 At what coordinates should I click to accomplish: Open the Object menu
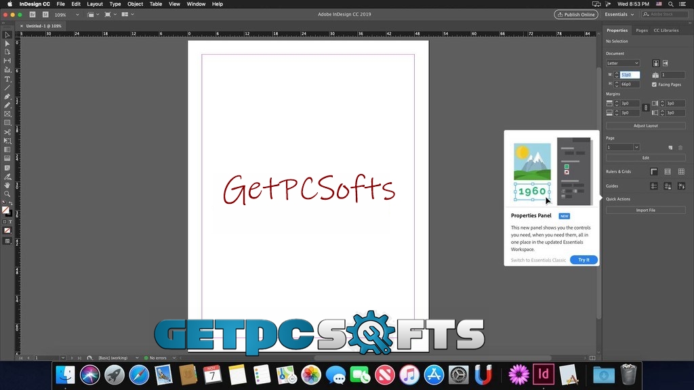point(135,4)
